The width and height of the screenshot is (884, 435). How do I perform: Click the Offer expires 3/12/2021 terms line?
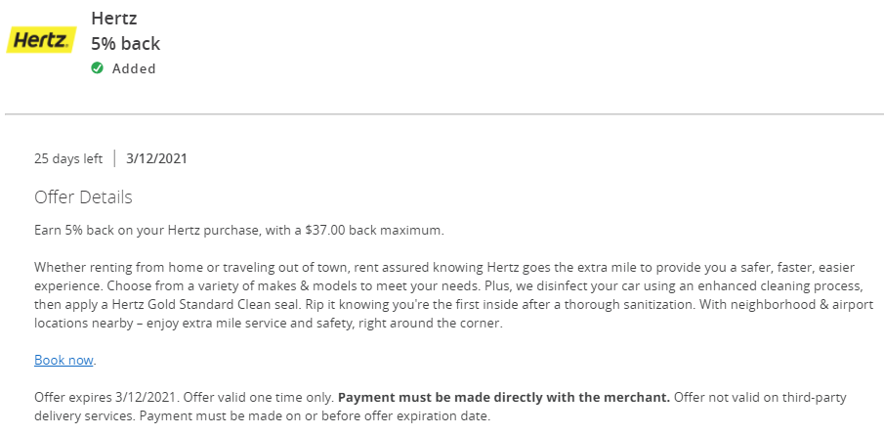[107, 397]
